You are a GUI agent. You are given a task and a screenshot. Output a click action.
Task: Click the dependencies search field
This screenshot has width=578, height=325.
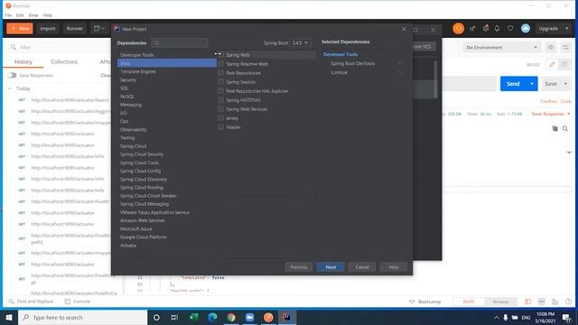[x=180, y=42]
